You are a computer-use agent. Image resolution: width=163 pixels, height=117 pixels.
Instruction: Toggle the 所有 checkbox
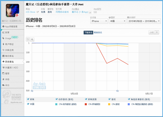coord(28,99)
